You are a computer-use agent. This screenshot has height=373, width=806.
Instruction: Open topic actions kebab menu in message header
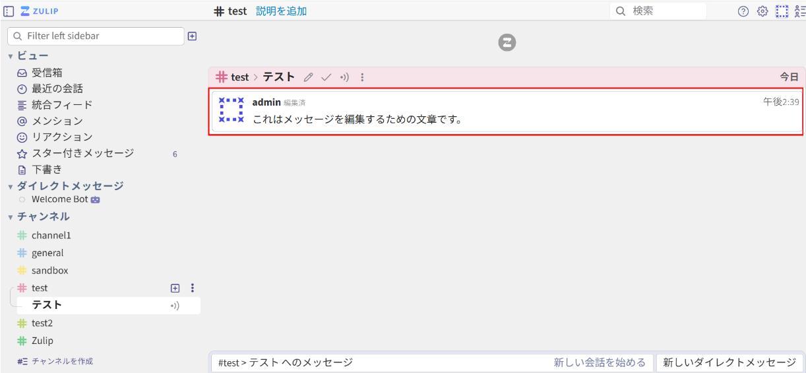click(x=362, y=77)
